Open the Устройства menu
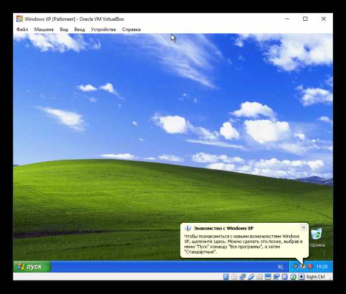The image size is (346, 294). point(104,29)
